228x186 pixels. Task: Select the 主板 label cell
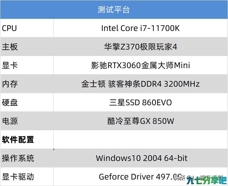click(27, 47)
